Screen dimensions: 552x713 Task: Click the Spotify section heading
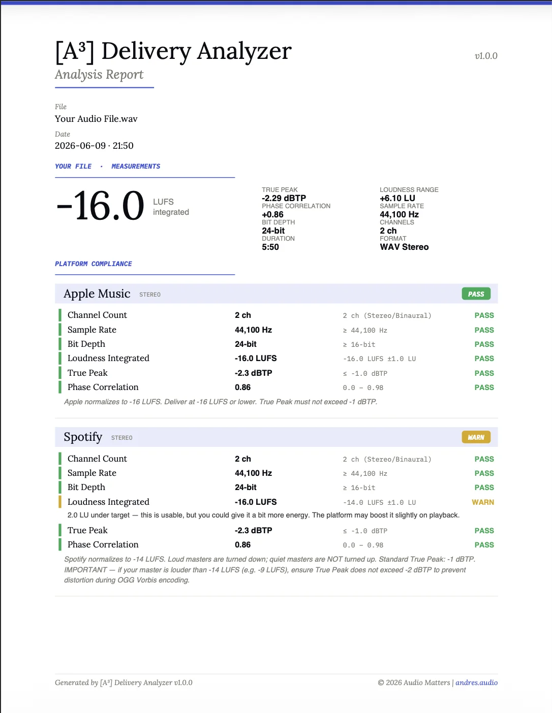(83, 437)
